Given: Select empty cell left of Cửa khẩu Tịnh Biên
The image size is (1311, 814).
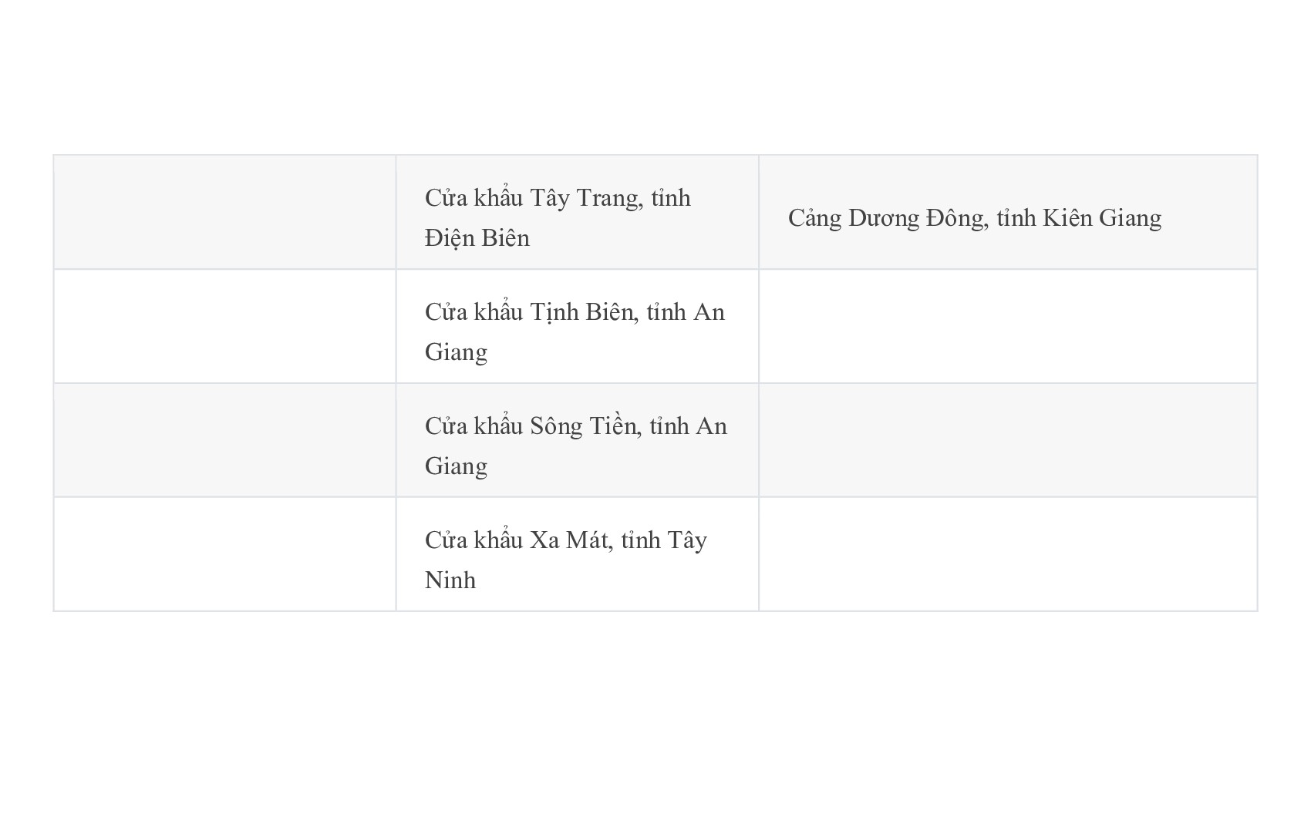Looking at the screenshot, I should pos(224,327).
